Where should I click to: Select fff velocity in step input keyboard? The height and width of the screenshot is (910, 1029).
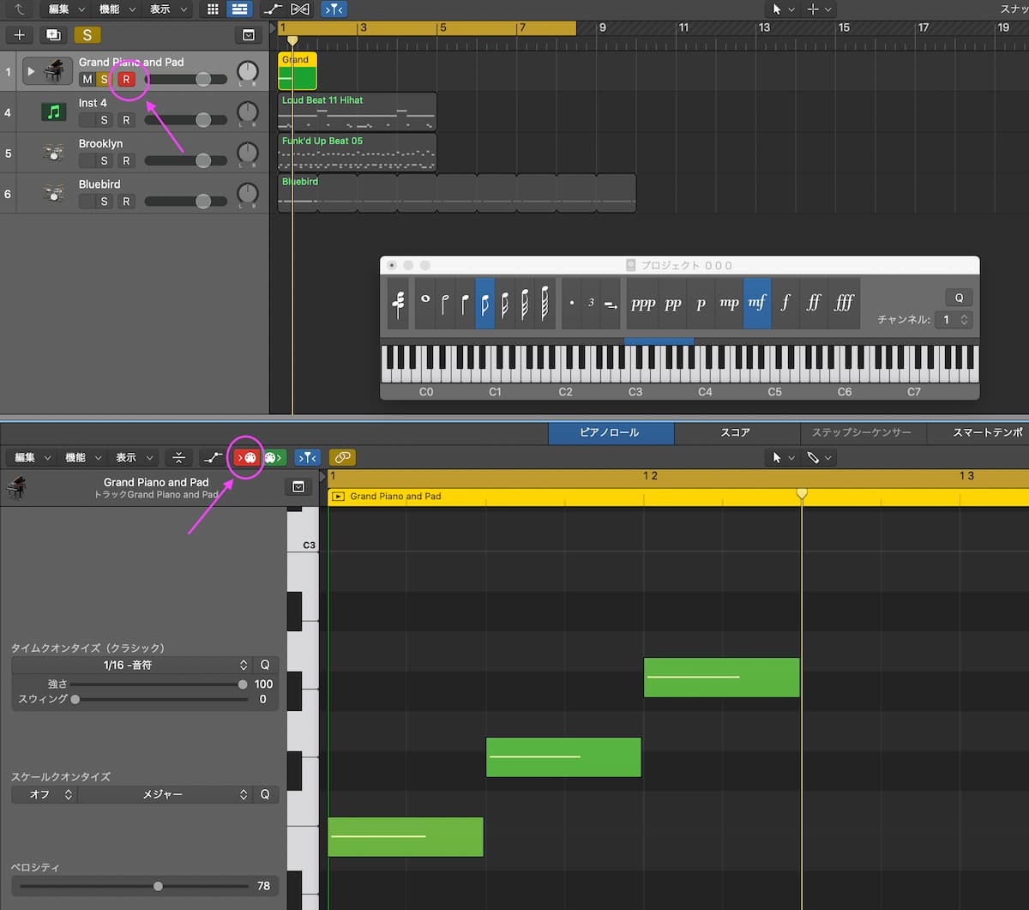tap(844, 303)
